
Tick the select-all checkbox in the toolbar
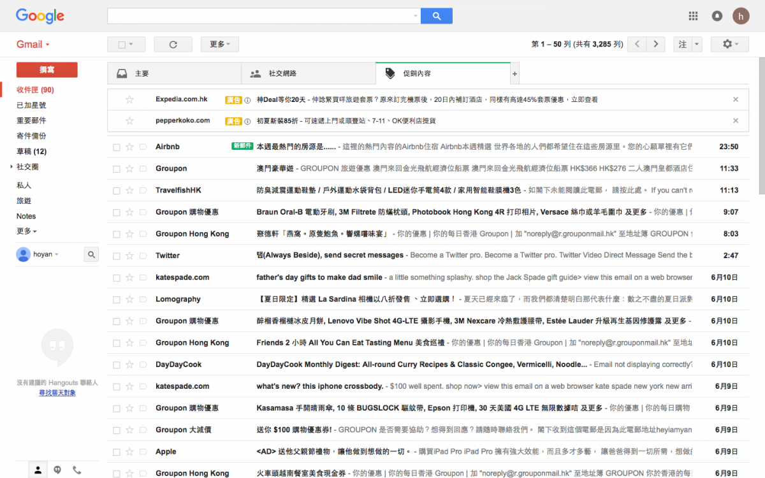pos(121,45)
